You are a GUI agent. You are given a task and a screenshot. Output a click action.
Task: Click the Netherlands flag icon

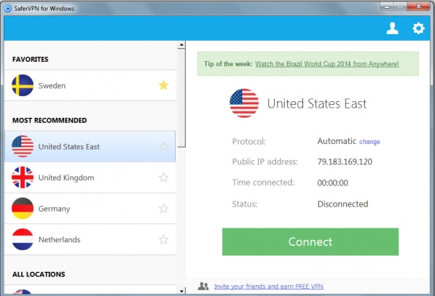23,239
